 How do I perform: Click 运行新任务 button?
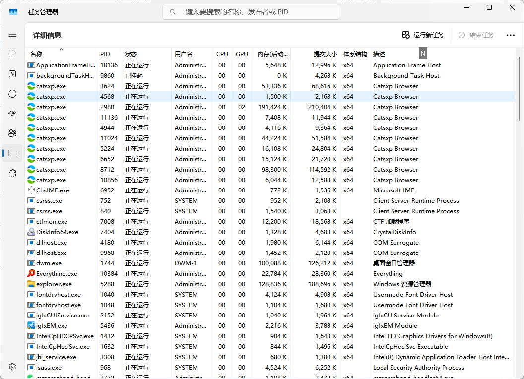[423, 35]
